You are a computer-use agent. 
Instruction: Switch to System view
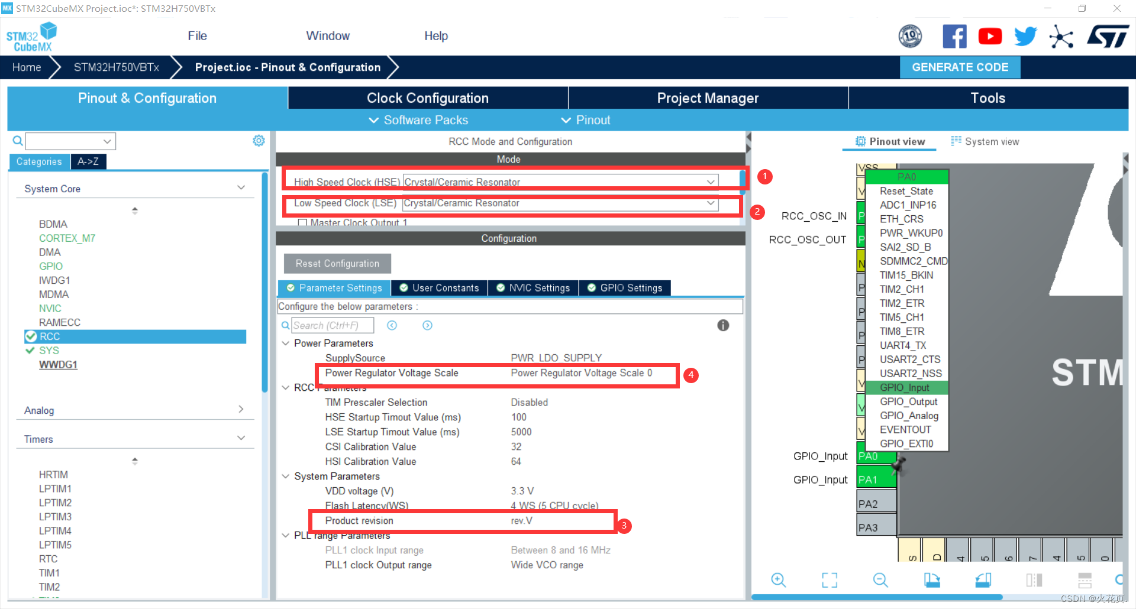[985, 141]
